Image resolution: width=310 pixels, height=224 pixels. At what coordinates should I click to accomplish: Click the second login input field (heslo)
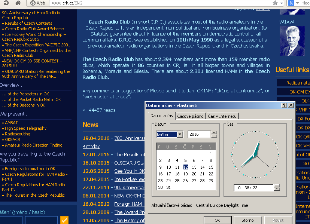(x=41, y=220)
